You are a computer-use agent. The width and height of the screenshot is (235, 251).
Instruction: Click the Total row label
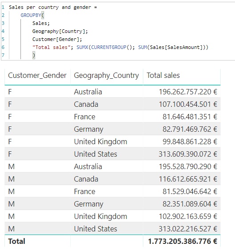point(16,241)
